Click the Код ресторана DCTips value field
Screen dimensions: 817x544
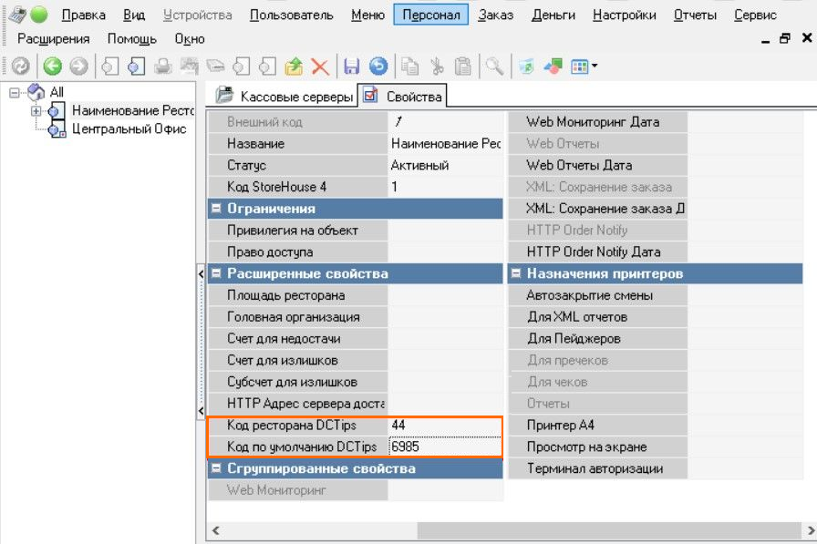pyautogui.click(x=444, y=426)
